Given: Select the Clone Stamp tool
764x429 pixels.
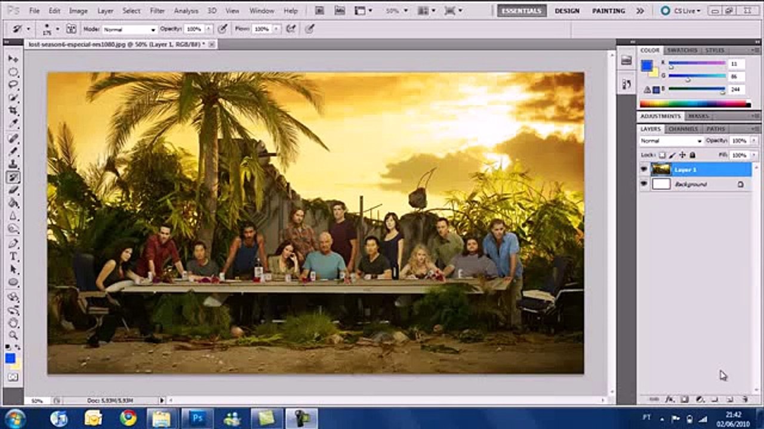Looking at the screenshot, I should coord(13,164).
